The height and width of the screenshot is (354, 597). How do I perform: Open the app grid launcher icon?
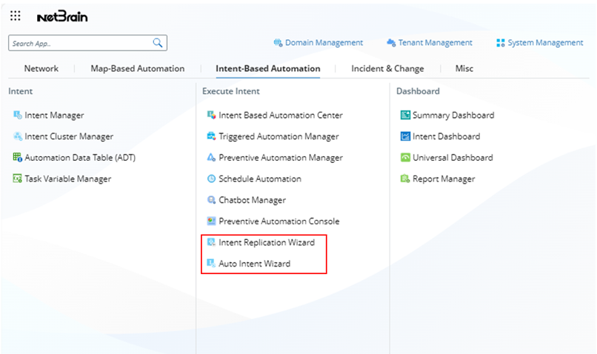point(16,16)
